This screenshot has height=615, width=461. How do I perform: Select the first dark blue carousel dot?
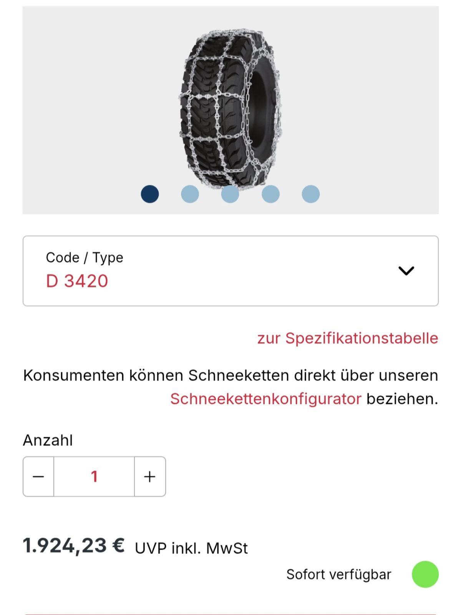click(150, 194)
